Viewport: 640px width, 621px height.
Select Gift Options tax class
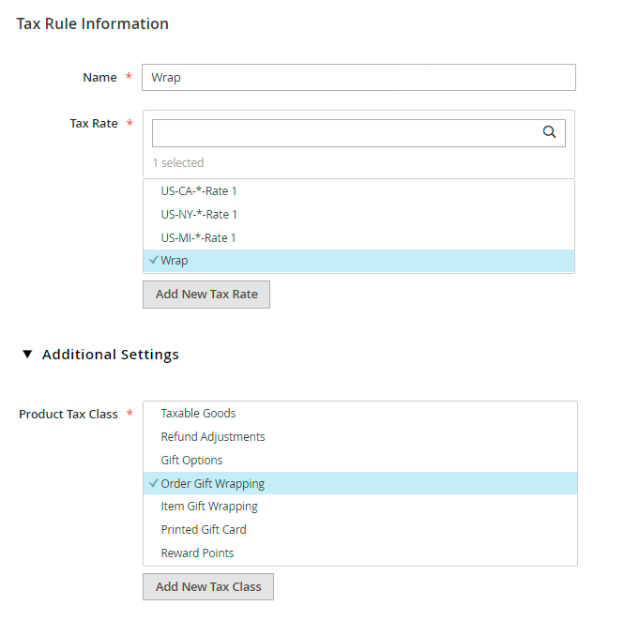pos(191,460)
